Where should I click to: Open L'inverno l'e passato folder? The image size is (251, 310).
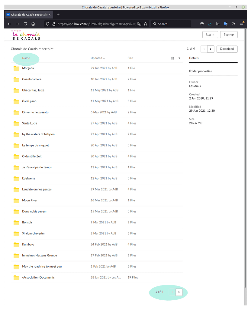coord(35,112)
